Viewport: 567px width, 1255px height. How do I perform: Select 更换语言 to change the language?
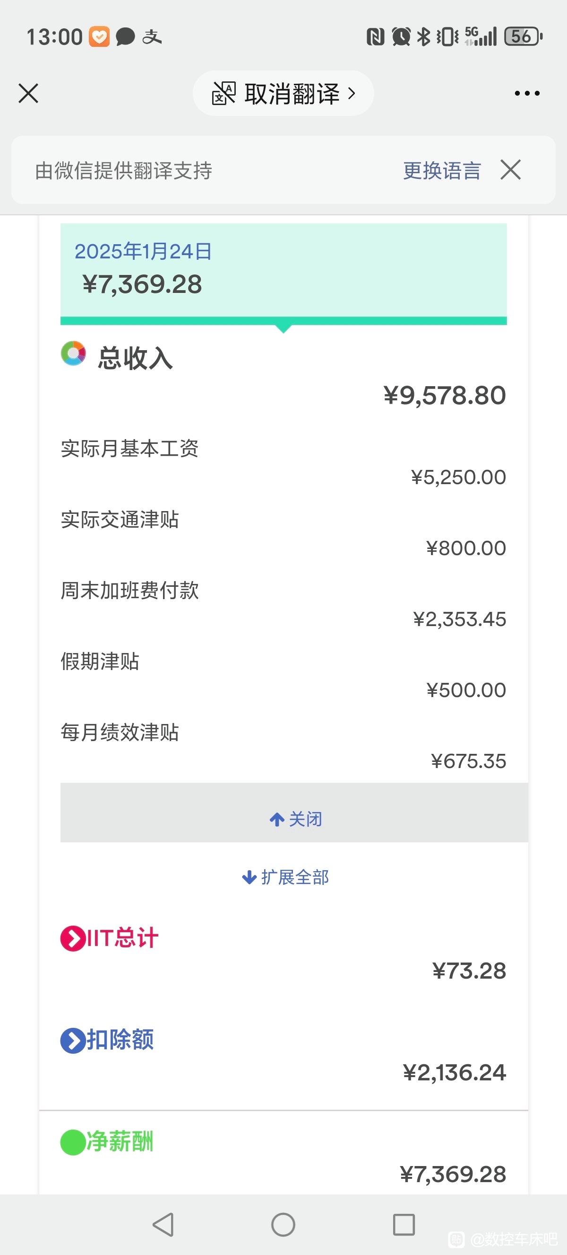point(442,170)
